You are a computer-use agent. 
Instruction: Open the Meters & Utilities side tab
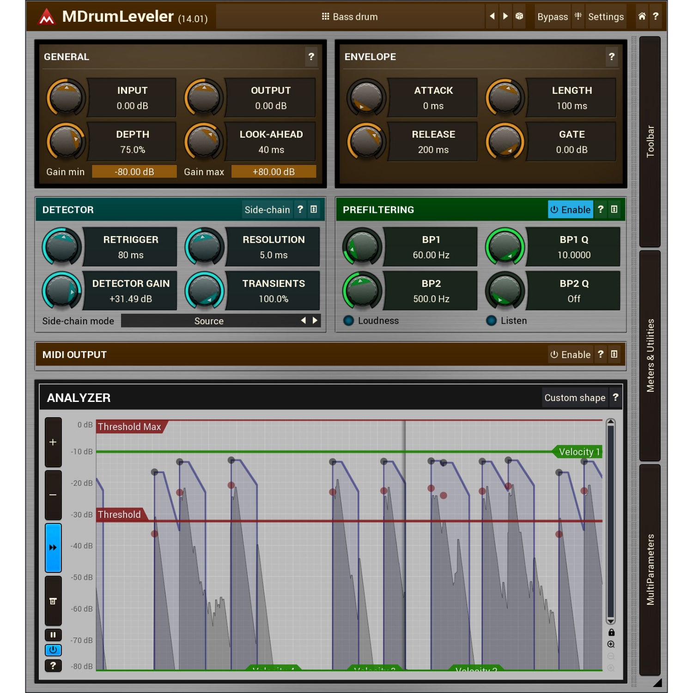(650, 355)
